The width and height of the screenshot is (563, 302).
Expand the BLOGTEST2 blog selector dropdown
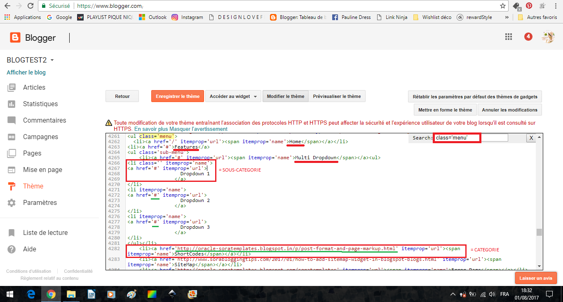52,60
